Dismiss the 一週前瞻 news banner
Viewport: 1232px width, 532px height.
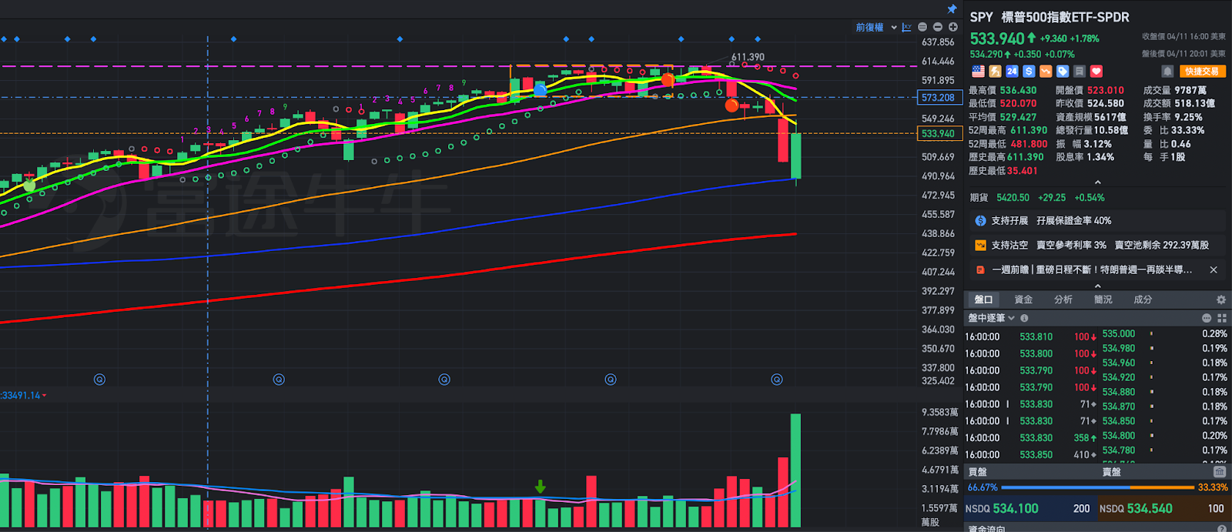pyautogui.click(x=1214, y=269)
